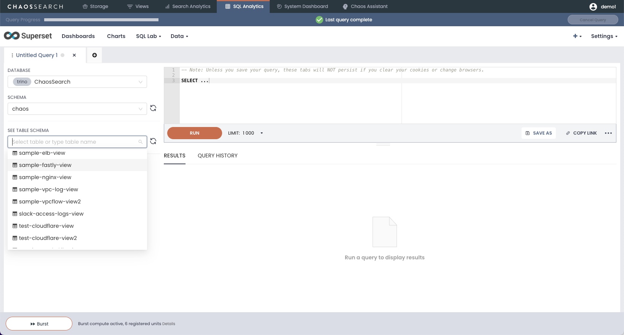Click the Burst button
Image resolution: width=624 pixels, height=335 pixels.
click(x=39, y=324)
